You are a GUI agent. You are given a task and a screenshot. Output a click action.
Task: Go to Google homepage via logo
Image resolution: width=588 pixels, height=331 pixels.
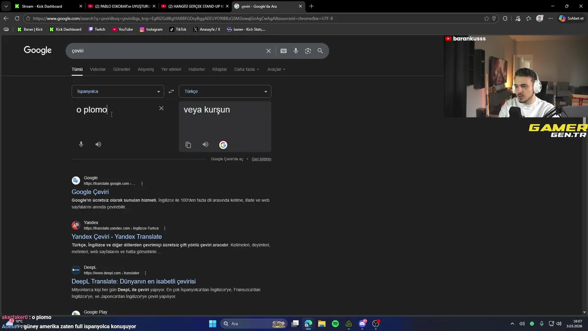click(x=38, y=51)
